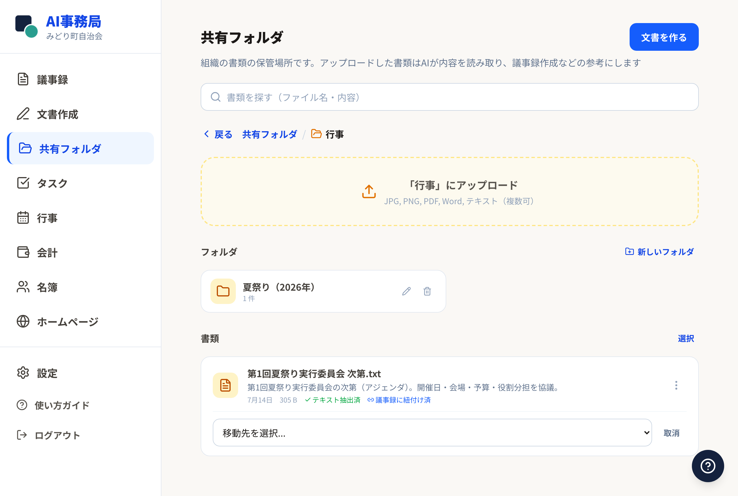The image size is (738, 496).
Task: Go to 文書作成 in the sidebar
Action: 80,114
